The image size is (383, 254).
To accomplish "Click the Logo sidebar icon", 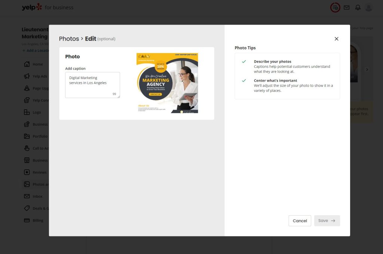I will [x=27, y=112].
